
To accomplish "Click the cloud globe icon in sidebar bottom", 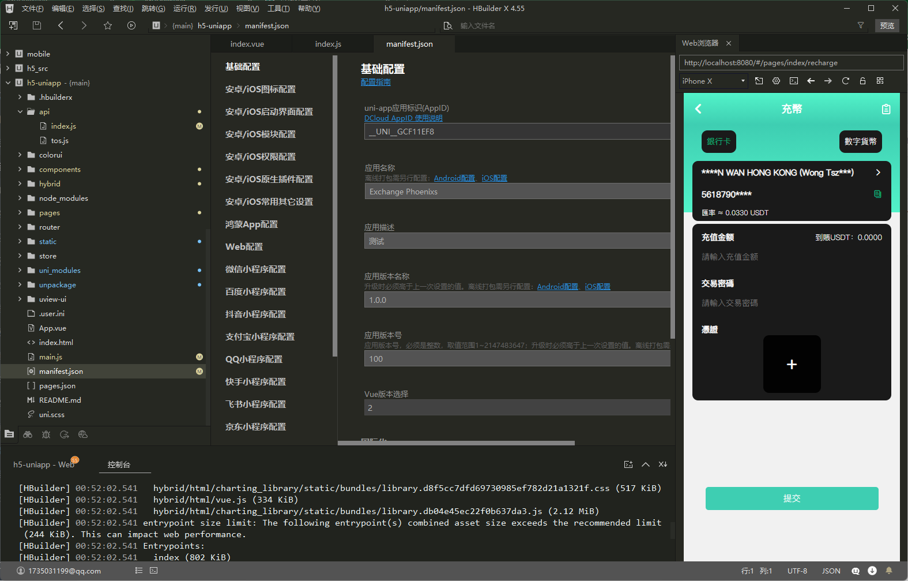I will 83,434.
